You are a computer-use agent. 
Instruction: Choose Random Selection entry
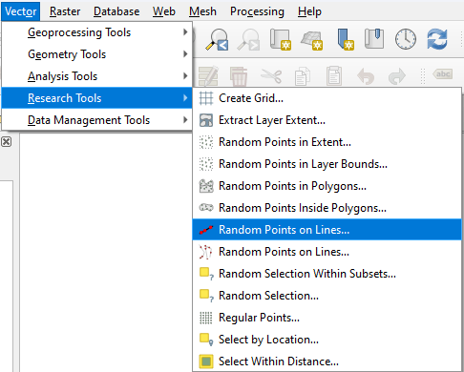click(x=327, y=296)
